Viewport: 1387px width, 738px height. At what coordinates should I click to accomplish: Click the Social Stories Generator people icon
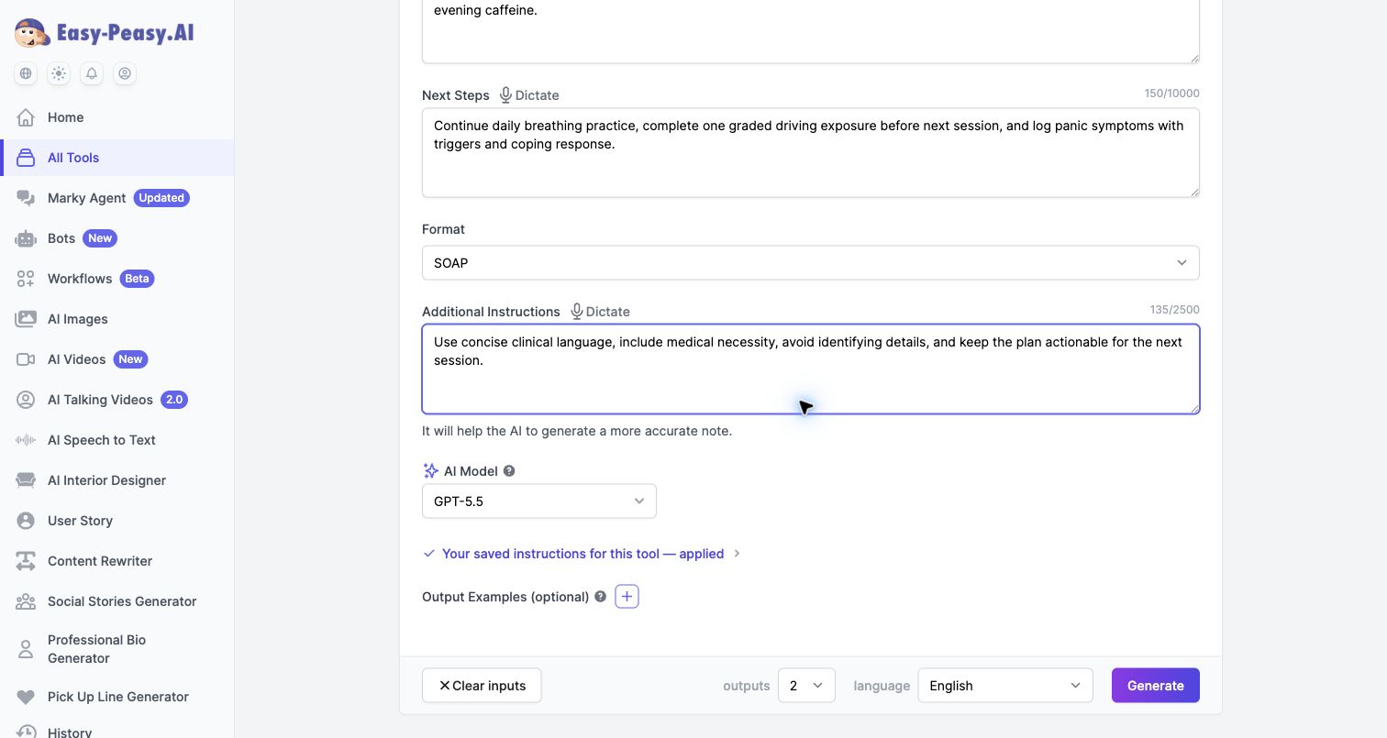[x=26, y=601]
